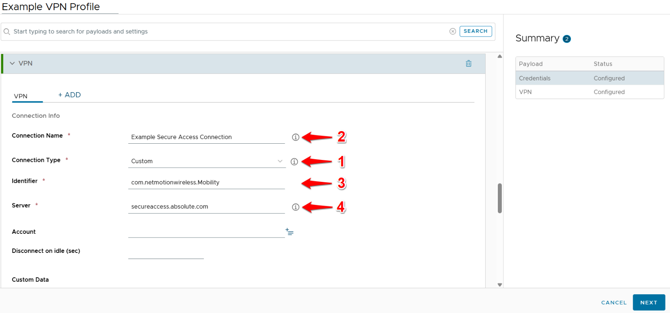
Task: Click the Connection Info heading
Action: 36,116
